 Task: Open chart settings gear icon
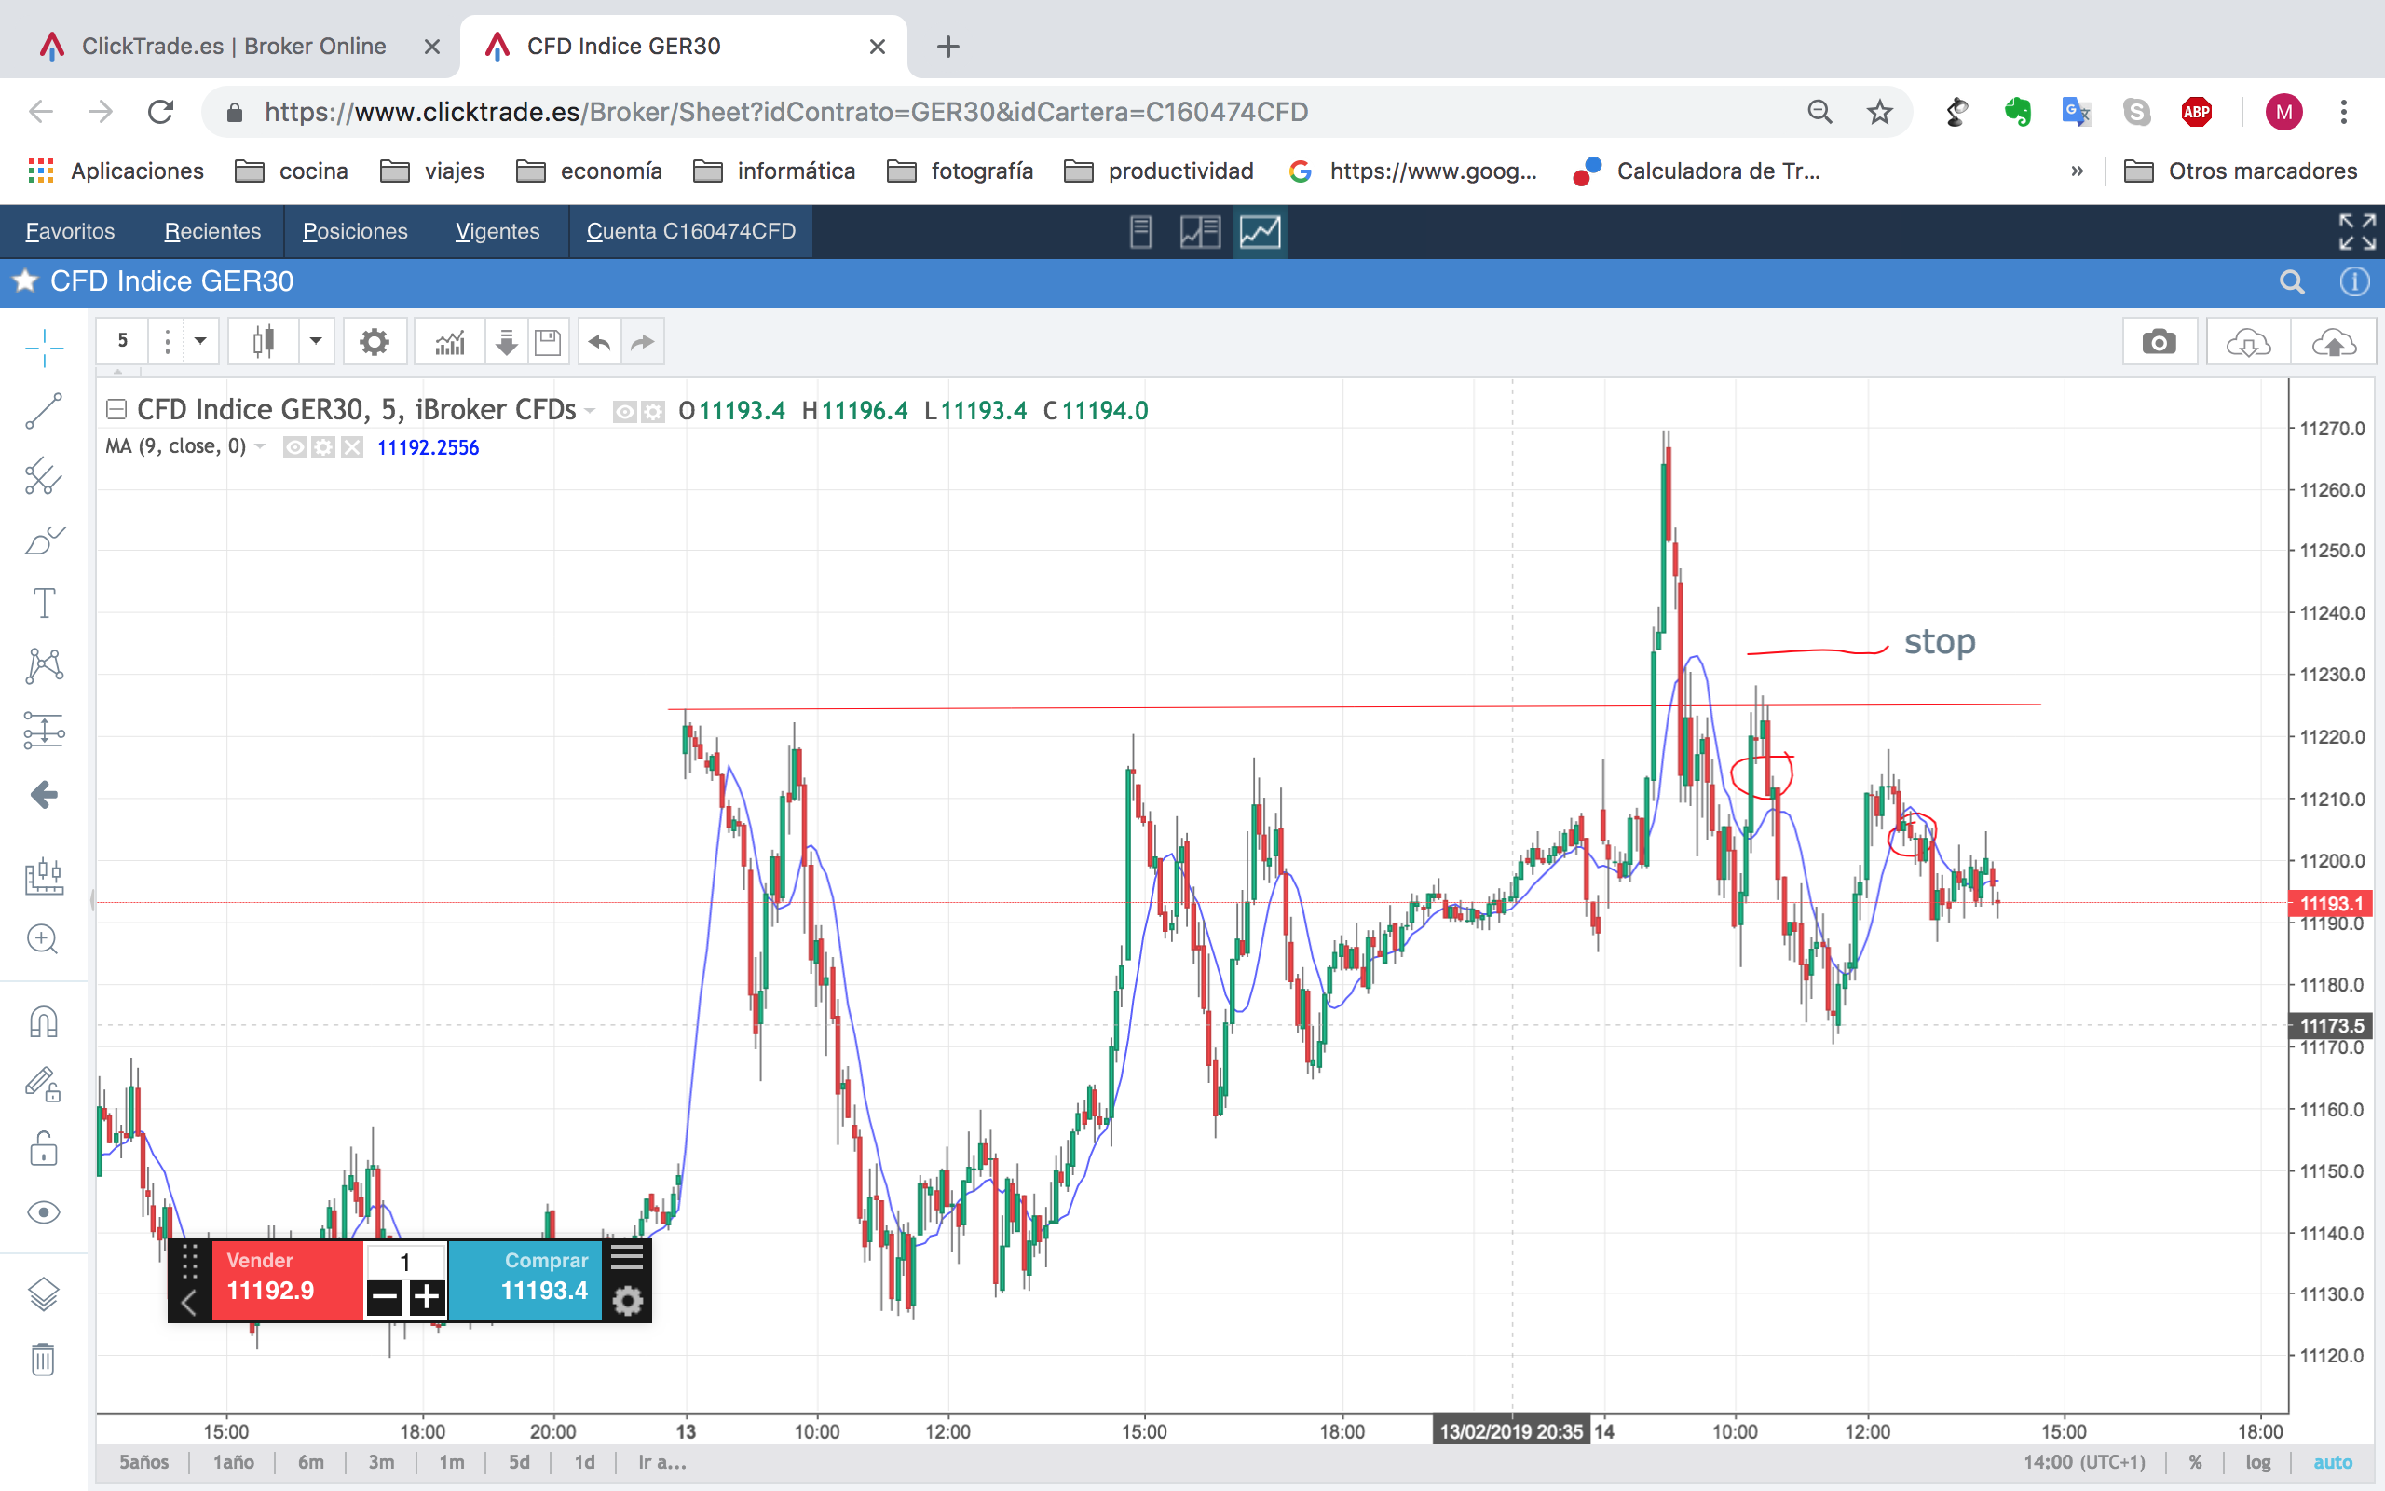point(374,342)
